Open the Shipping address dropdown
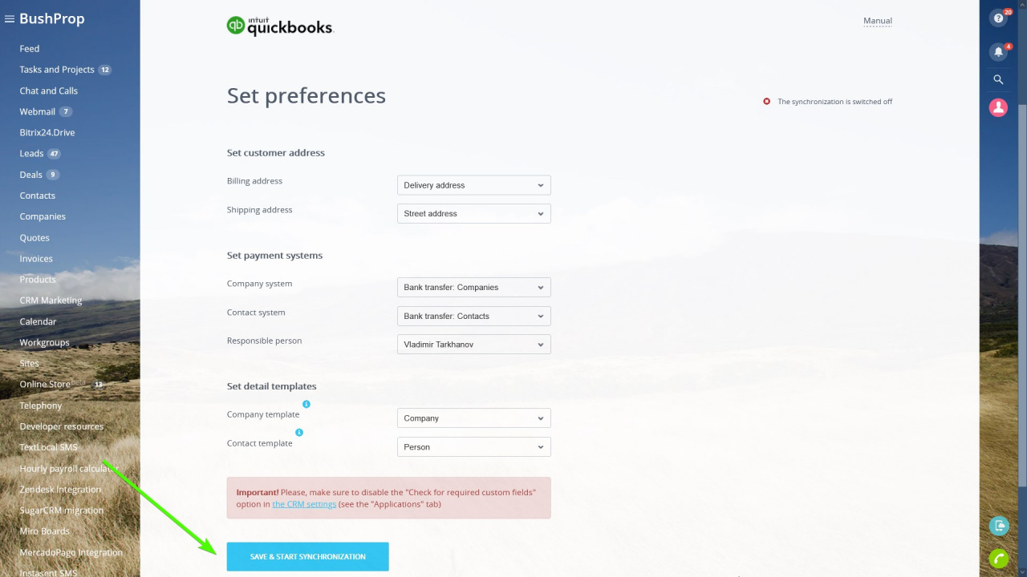1027x577 pixels. (x=474, y=214)
